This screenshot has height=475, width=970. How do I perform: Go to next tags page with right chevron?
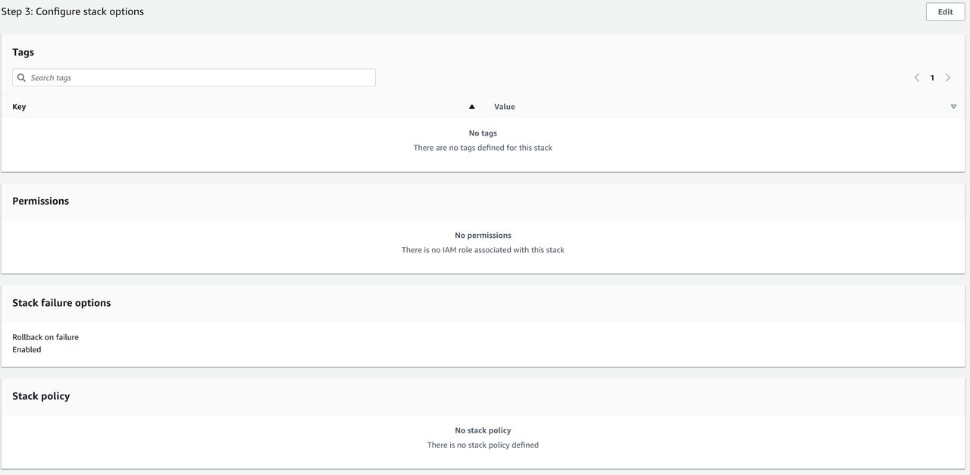coord(947,78)
